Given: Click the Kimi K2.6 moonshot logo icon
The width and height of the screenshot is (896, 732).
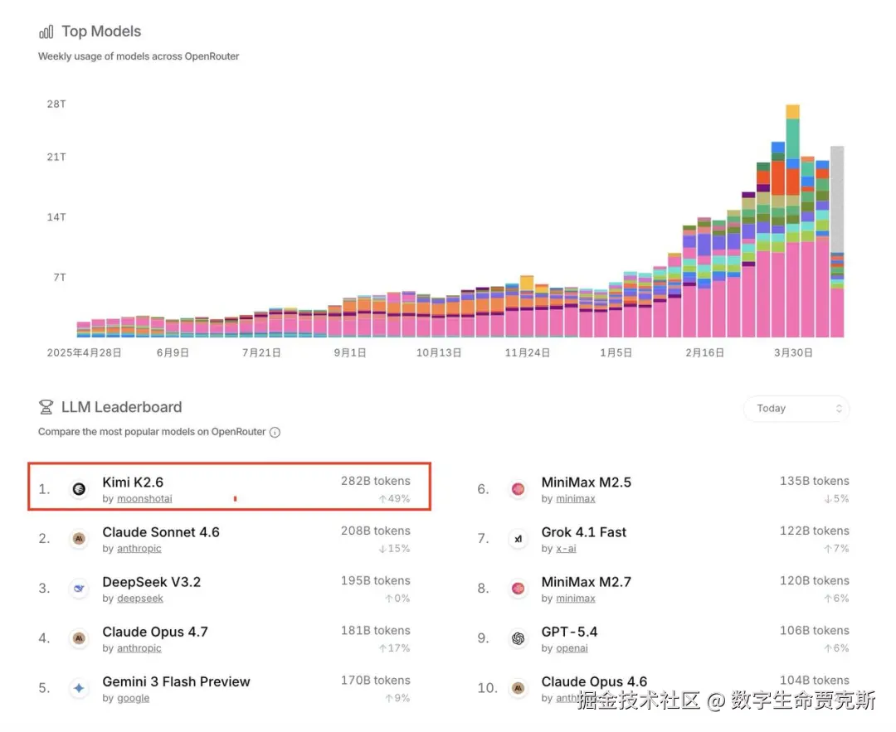Looking at the screenshot, I should point(79,489).
